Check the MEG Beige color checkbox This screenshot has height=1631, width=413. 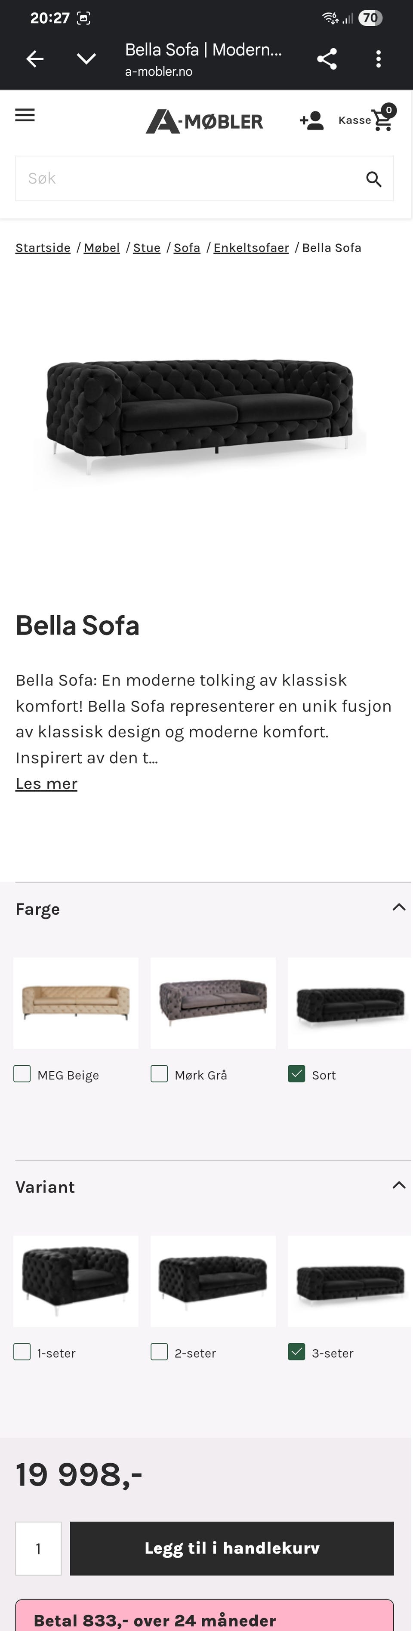[22, 1074]
